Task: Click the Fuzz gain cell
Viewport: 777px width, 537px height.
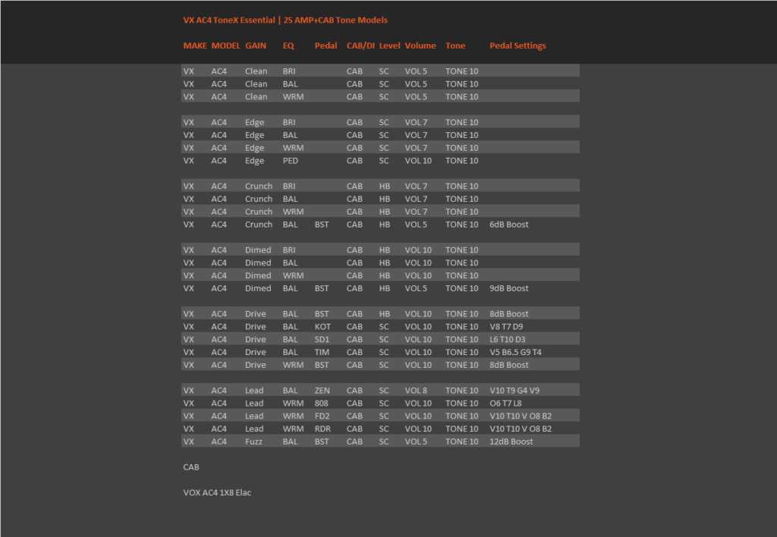Action: 253,441
